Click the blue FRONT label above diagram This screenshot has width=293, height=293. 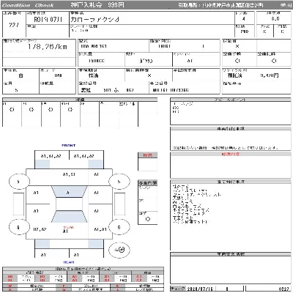coord(69,145)
